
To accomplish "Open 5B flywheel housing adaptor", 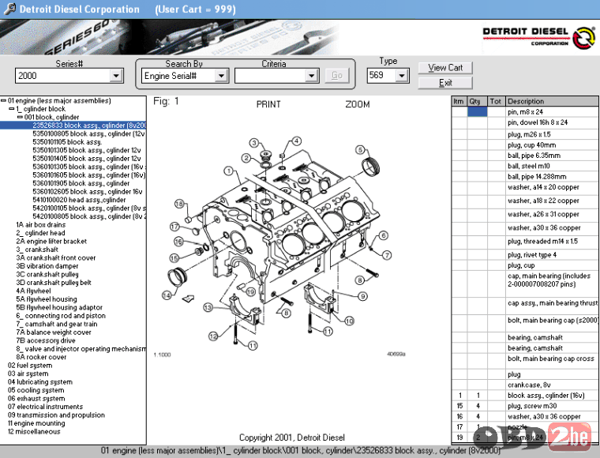I will [59, 308].
